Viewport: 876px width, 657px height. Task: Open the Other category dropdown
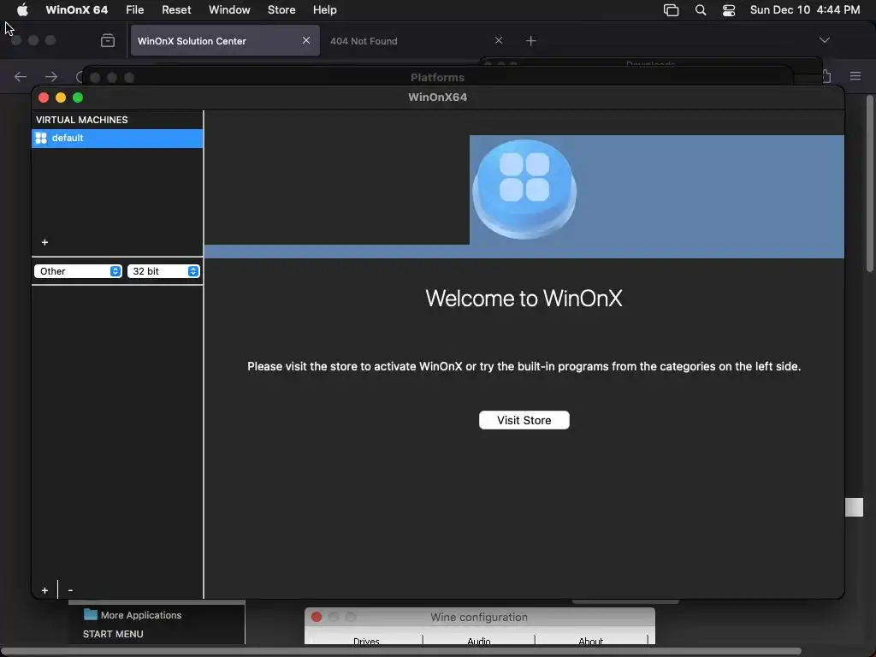tap(78, 271)
